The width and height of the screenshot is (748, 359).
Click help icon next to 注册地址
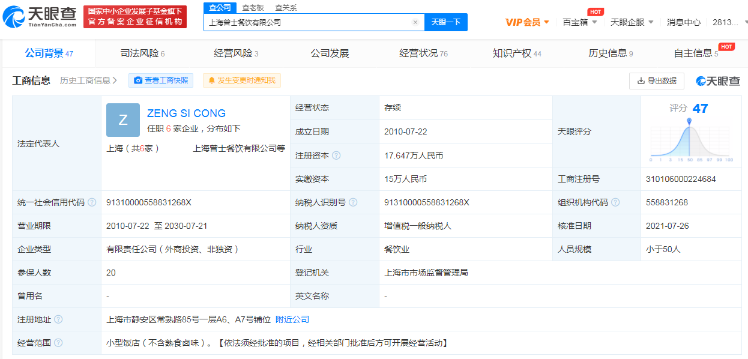point(58,319)
